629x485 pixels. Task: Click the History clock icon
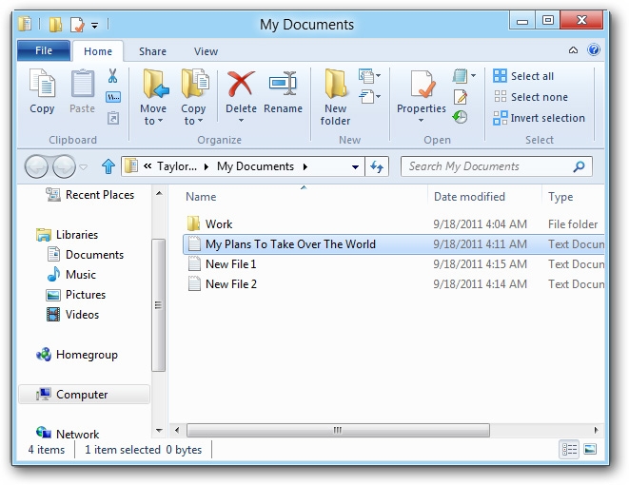(460, 117)
